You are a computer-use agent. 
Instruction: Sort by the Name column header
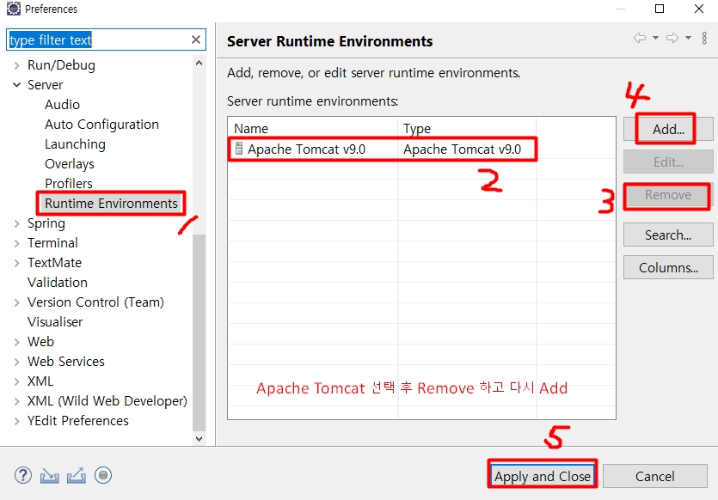(x=313, y=129)
